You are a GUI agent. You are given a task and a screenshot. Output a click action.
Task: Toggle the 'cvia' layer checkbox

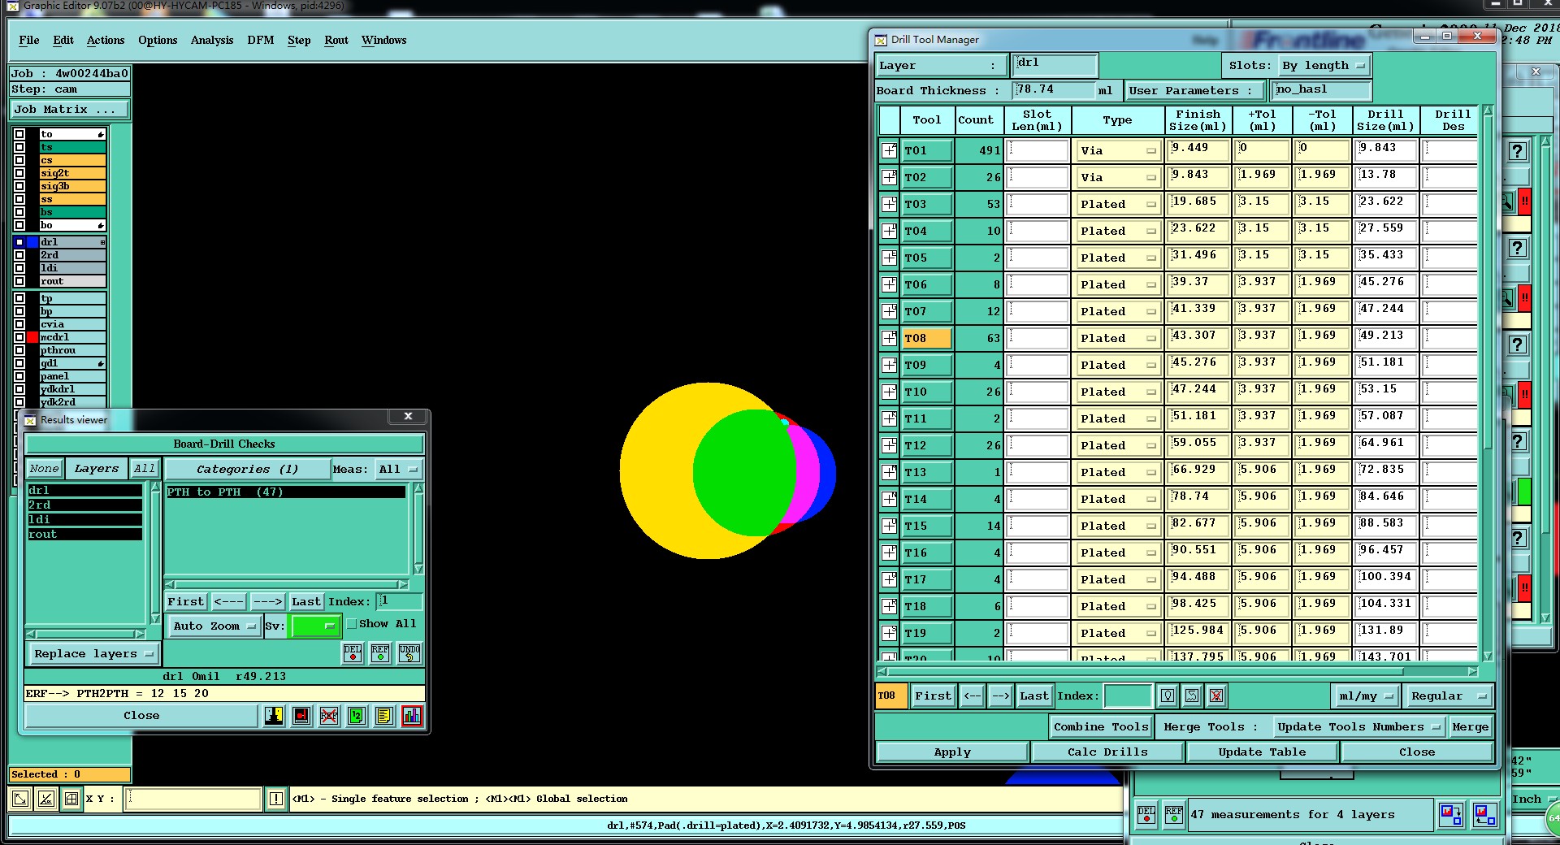[x=19, y=324]
